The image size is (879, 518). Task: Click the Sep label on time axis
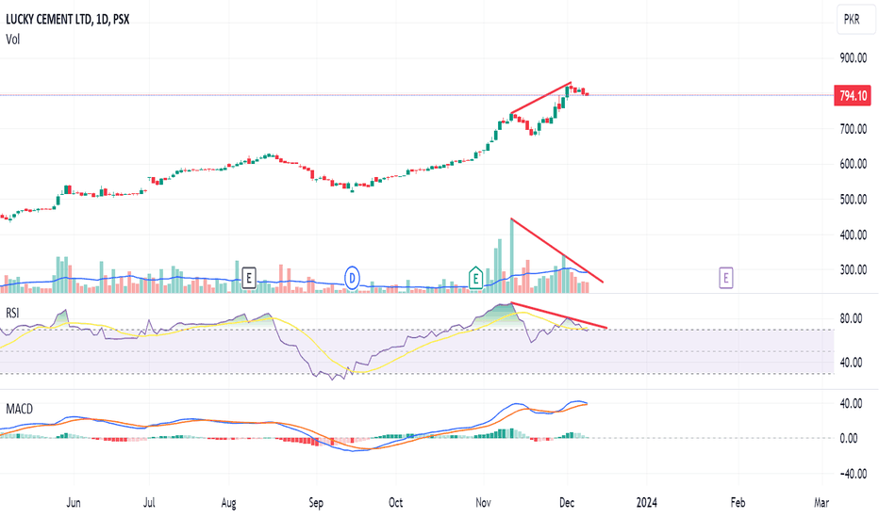tap(316, 503)
